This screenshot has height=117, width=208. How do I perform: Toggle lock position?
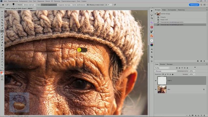pos(168,74)
